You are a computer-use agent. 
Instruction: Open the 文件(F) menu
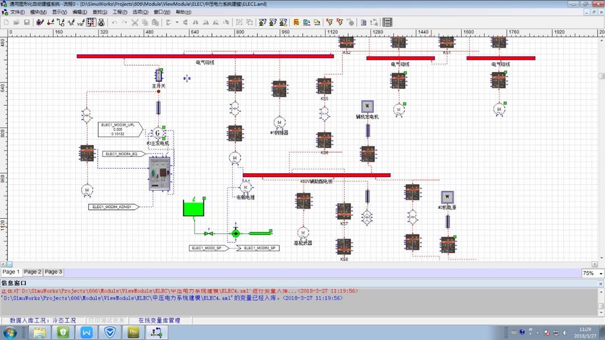[x=17, y=12]
